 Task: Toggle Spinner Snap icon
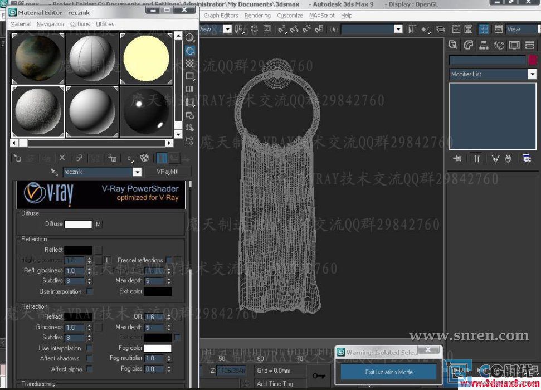tap(319, 30)
